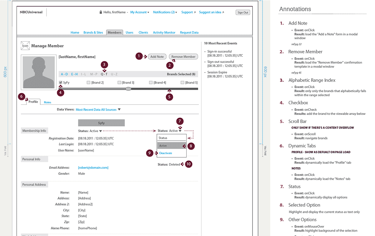This screenshot has width=375, height=236.
Task: Select the Deactivate status option
Action: tap(166, 153)
